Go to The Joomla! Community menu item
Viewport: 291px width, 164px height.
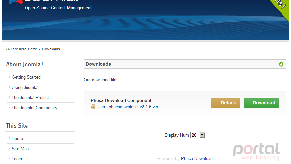pyautogui.click(x=34, y=108)
